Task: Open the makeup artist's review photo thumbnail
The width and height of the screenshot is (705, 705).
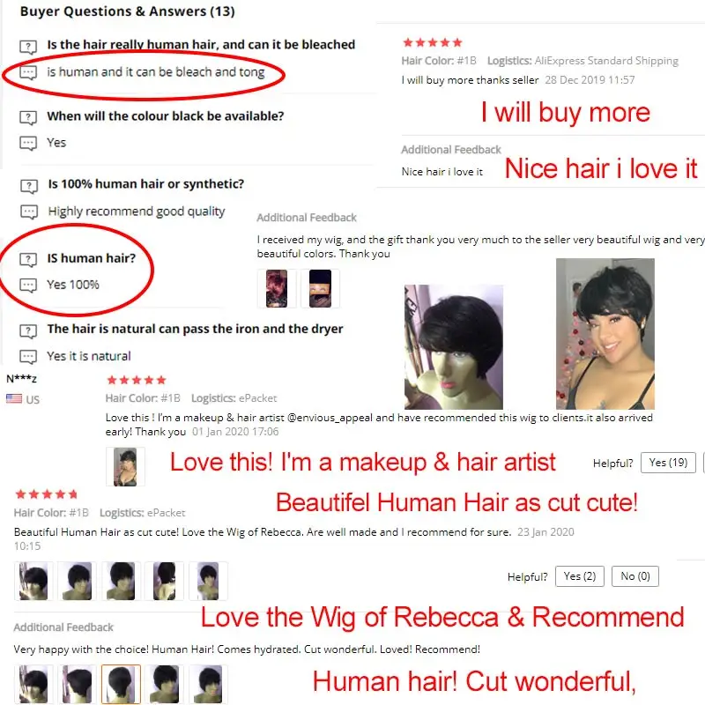Action: coord(125,467)
